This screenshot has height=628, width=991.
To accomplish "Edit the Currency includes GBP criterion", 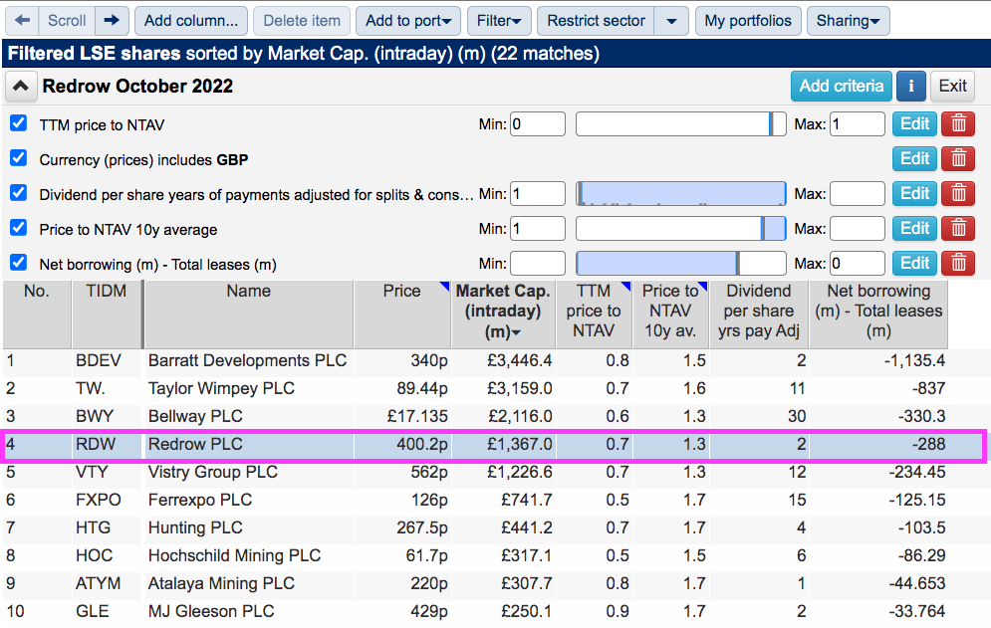I will click(914, 158).
